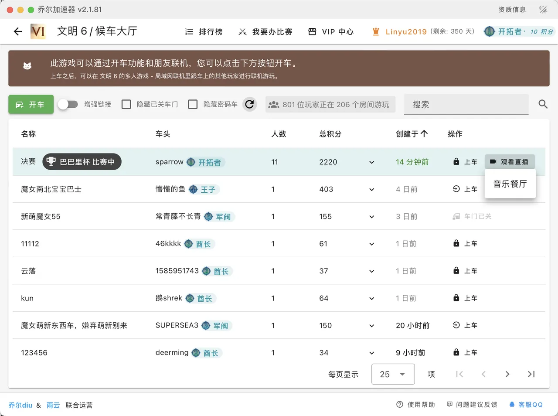
Task: Click the 巴巴里杯 比赛中 trophy chip
Action: point(82,162)
